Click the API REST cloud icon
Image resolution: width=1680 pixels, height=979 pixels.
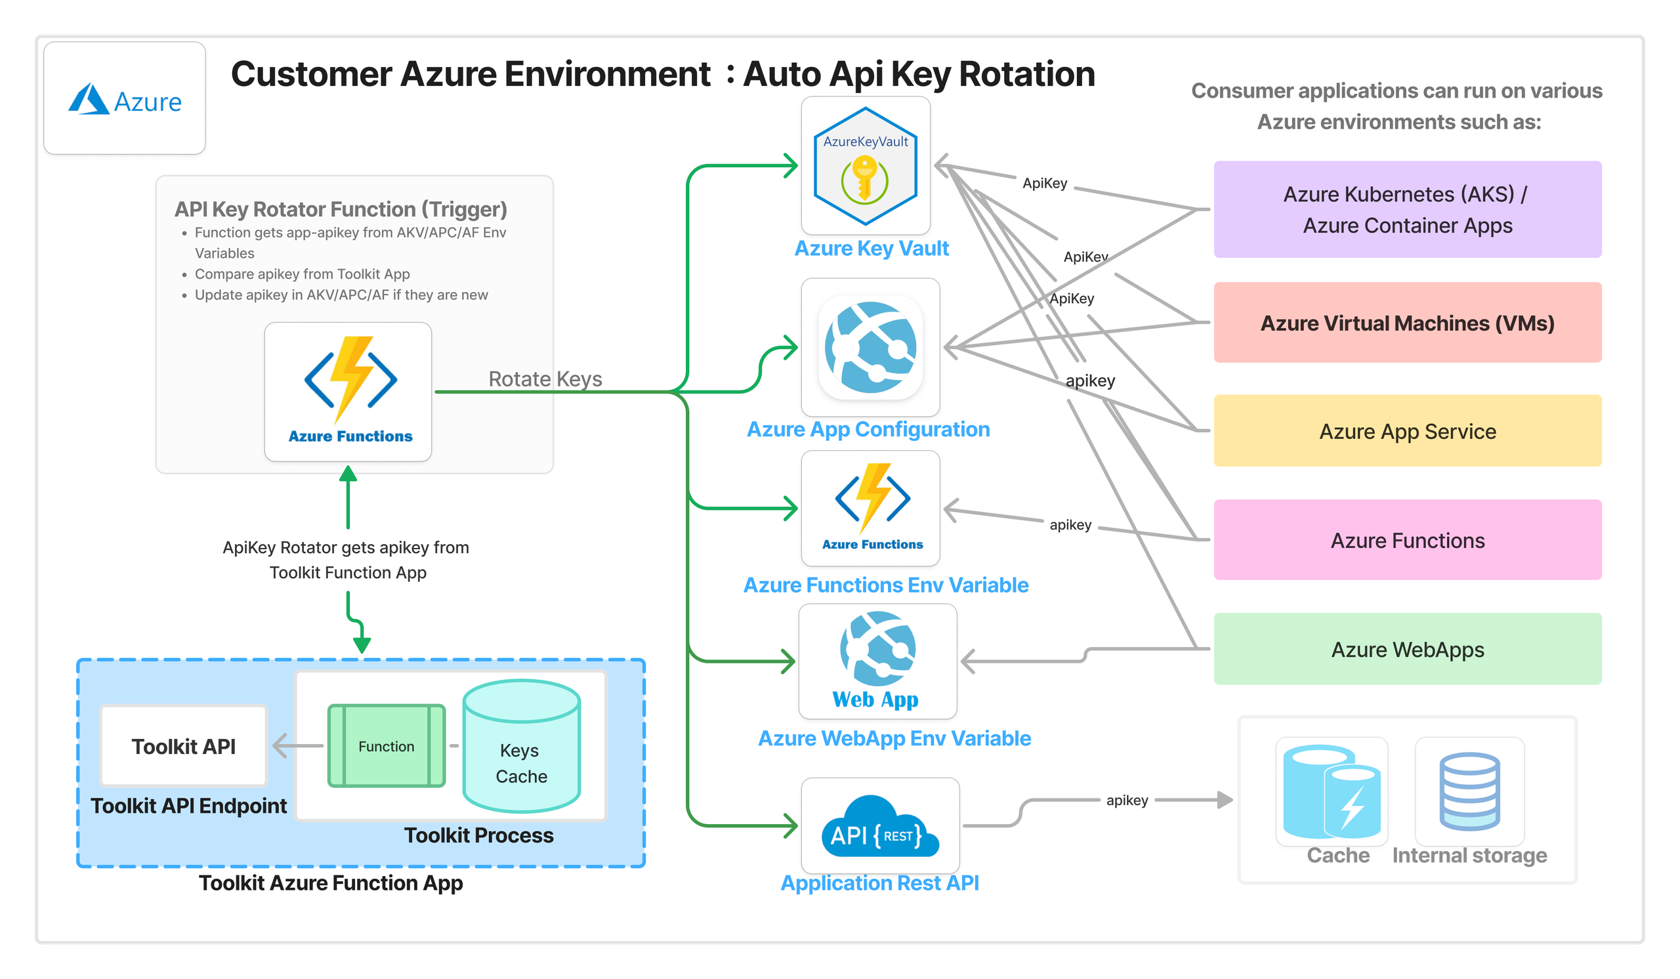(881, 825)
